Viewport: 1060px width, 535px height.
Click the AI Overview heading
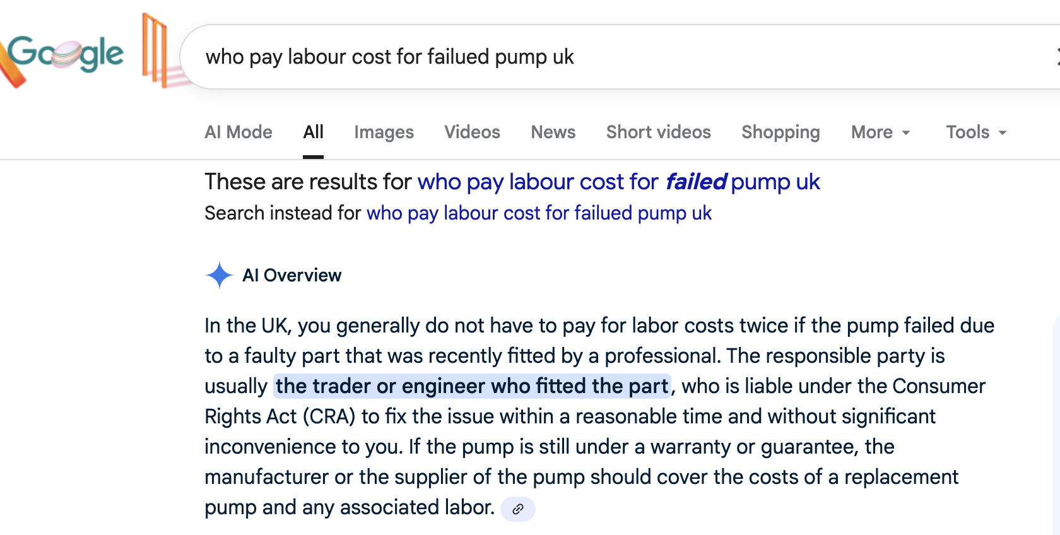tap(291, 276)
